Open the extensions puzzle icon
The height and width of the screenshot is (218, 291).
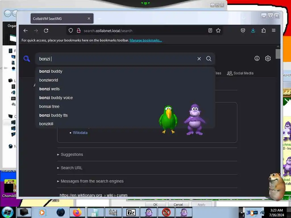263,30
